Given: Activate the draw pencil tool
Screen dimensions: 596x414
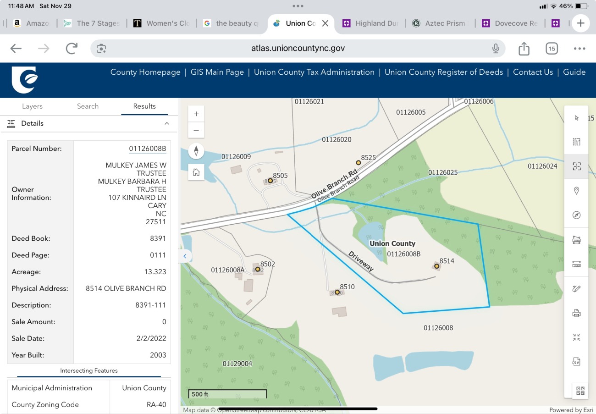Looking at the screenshot, I should [x=576, y=289].
